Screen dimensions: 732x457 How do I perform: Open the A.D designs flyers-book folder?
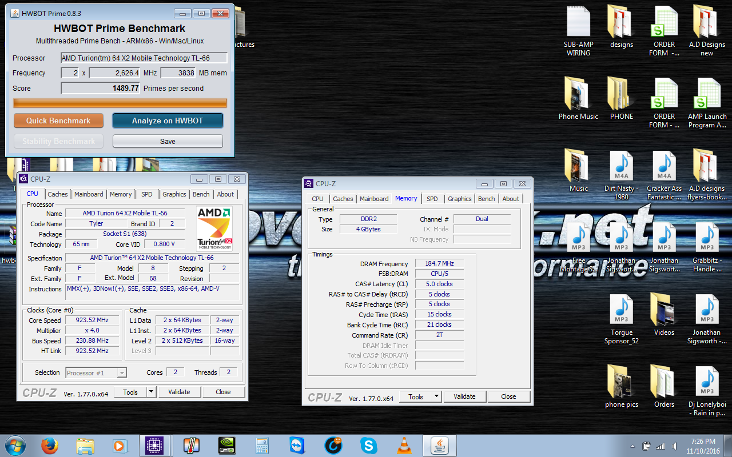(707, 176)
